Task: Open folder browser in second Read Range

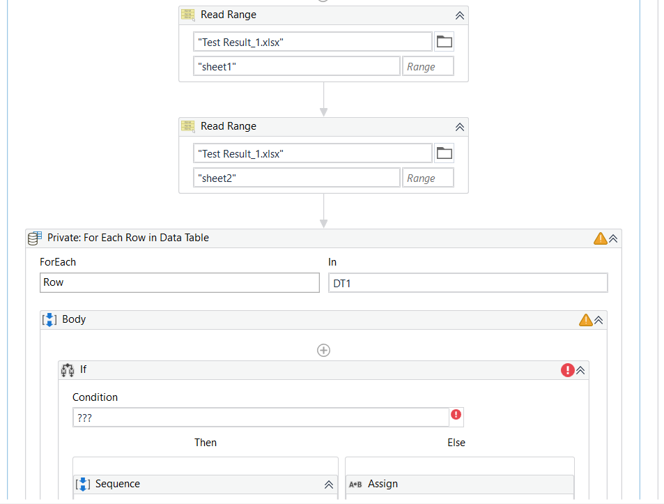Action: pyautogui.click(x=444, y=153)
